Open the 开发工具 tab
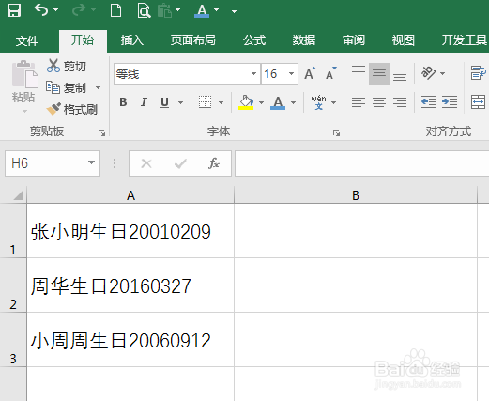 [x=465, y=40]
